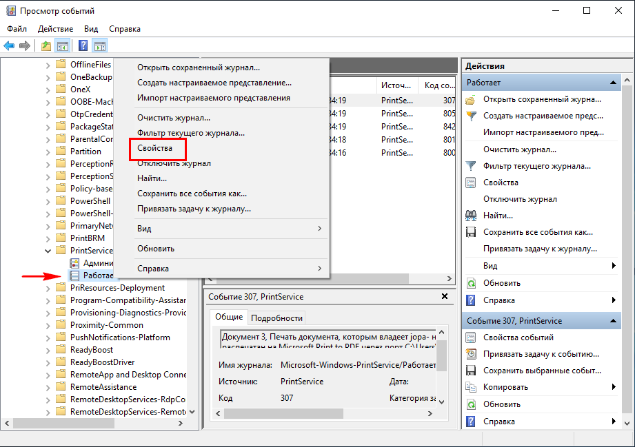Screen dimensions: 635x447
Task: Click the Свойства событий icon in Actions pane
Action: click(471, 337)
